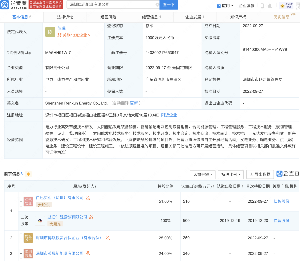Open 仁智股份 link in 仁迅实业 row
Viewport: 300px width, 261px height.
click(x=281, y=201)
